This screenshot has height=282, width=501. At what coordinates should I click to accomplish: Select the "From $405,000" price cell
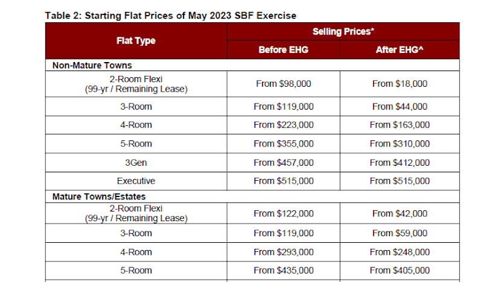tap(400, 271)
